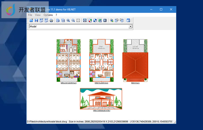Click the Print icon in toolbar

coord(51,21)
